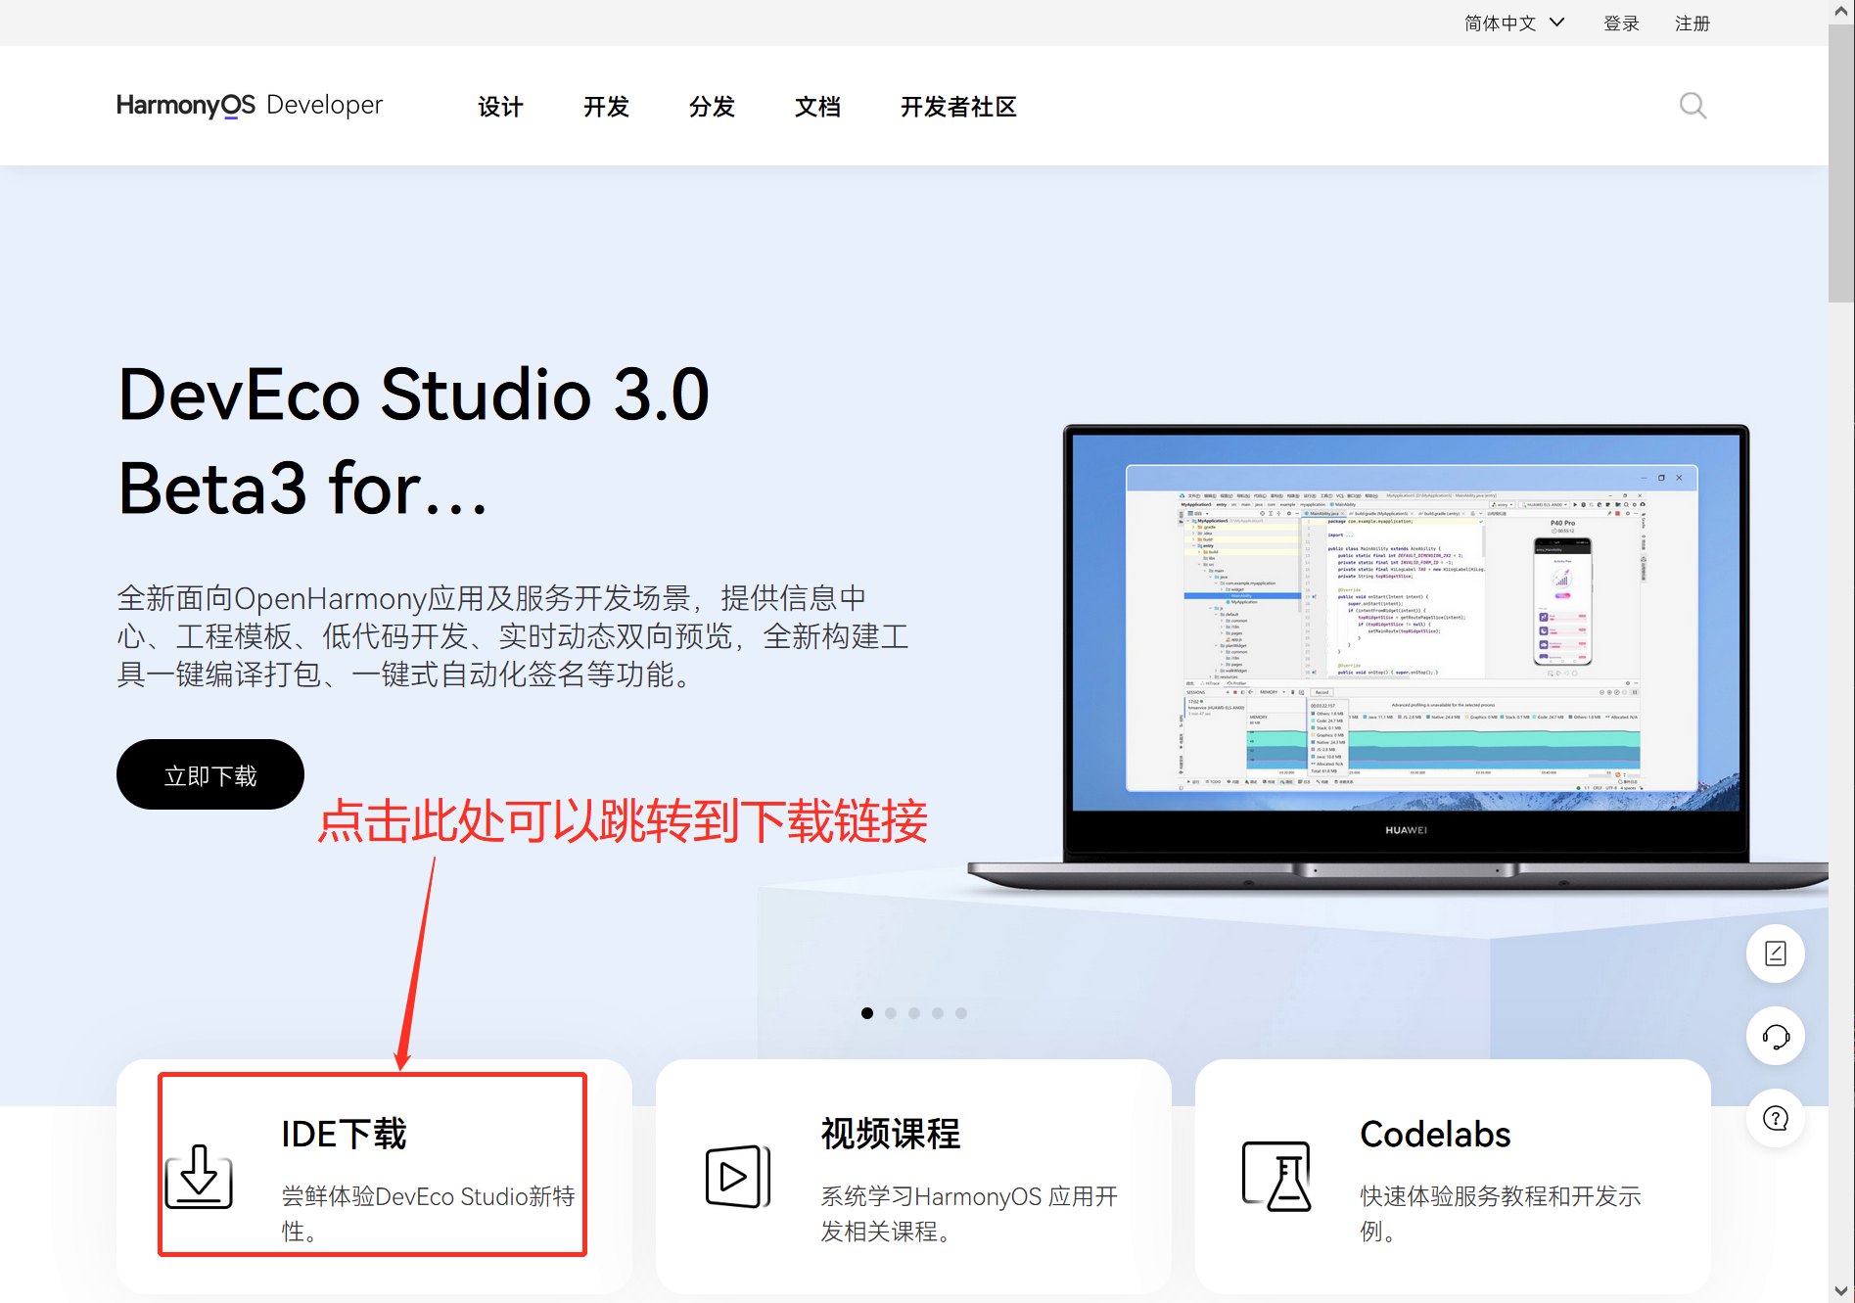Click the help question mark icon

(x=1776, y=1118)
